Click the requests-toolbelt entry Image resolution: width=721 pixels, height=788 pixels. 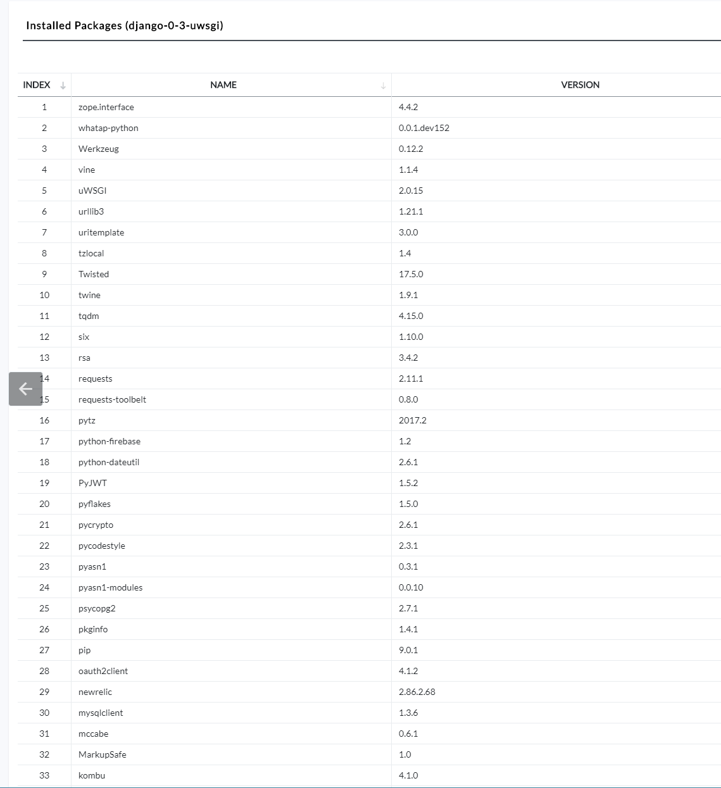coord(112,399)
